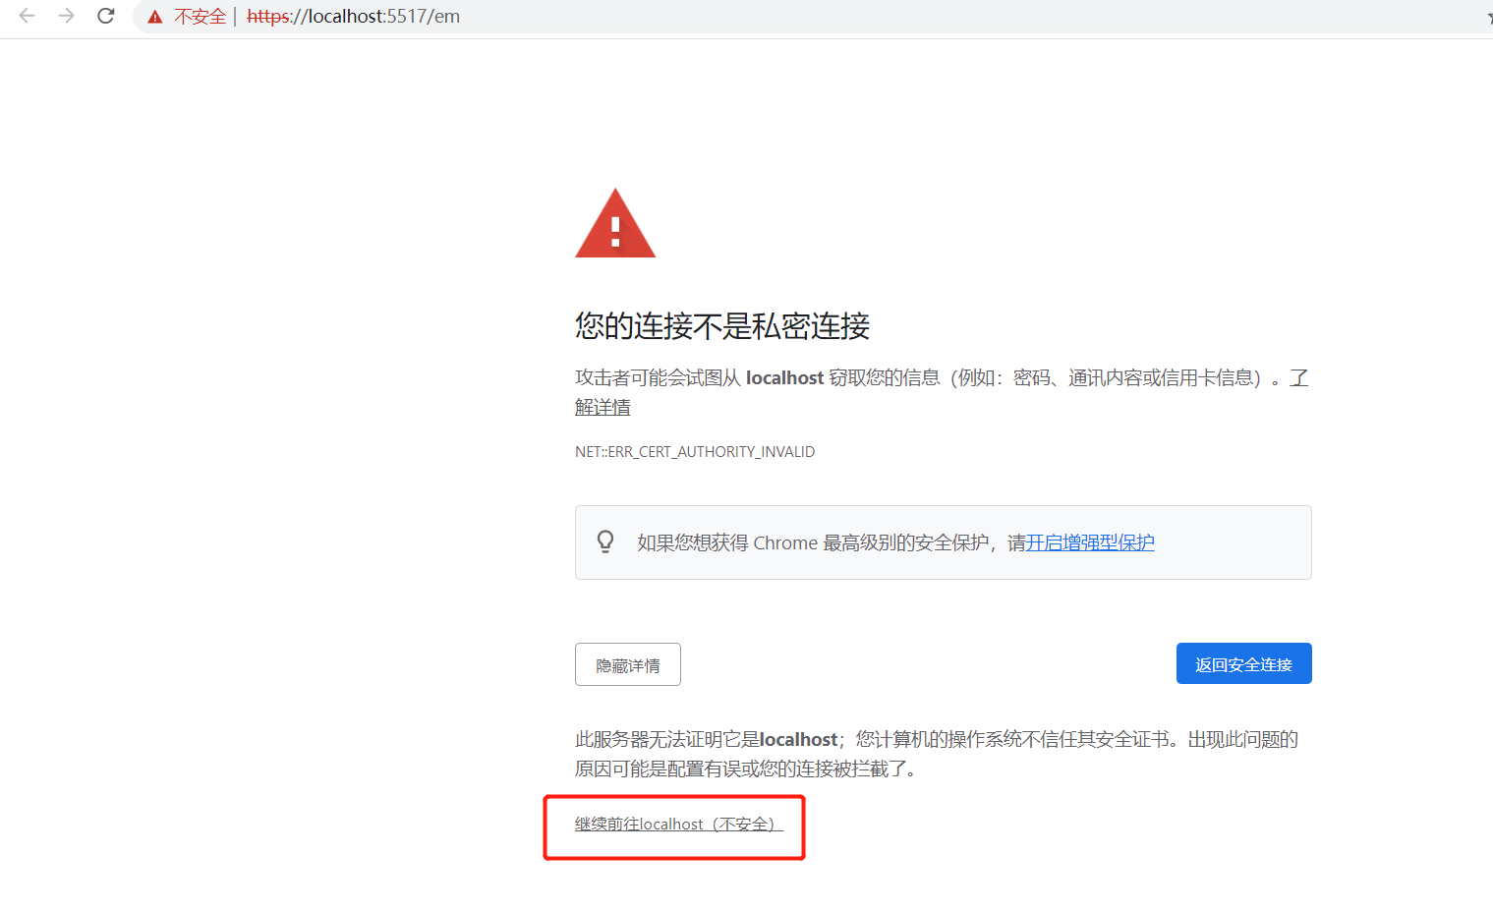1493x911 pixels.
Task: Click the NET::ERR_CERT_AUTHORITY_INVALID error code
Action: [695, 451]
